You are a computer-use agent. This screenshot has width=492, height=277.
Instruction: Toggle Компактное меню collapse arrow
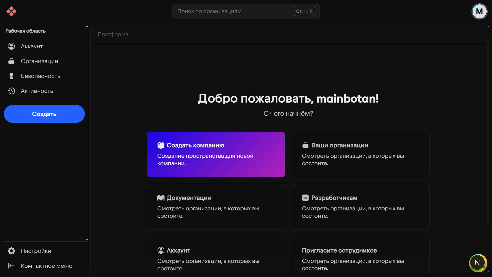pos(11,266)
